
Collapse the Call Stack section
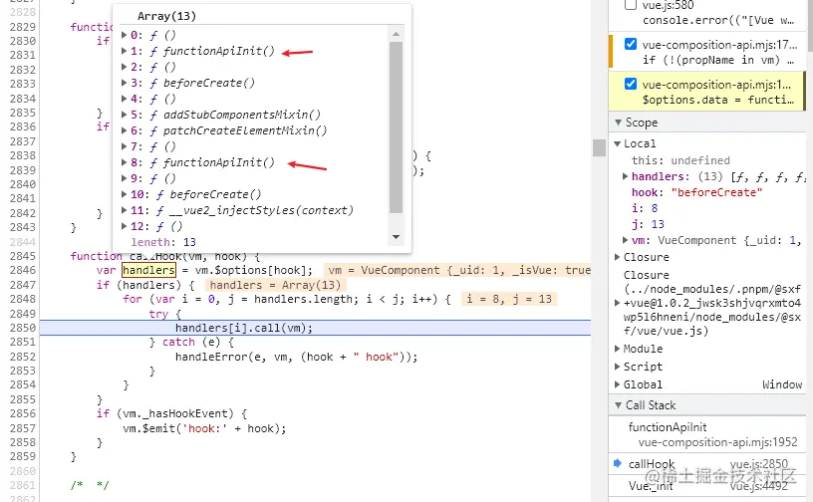click(x=618, y=405)
